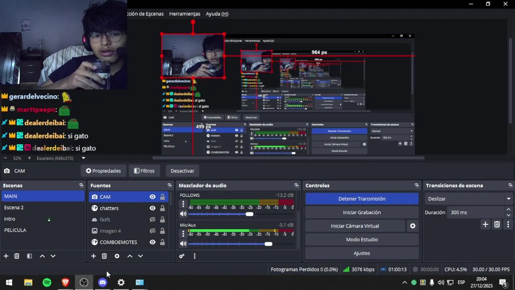
Task: Open Ajustes button in Controles
Action: (x=362, y=253)
